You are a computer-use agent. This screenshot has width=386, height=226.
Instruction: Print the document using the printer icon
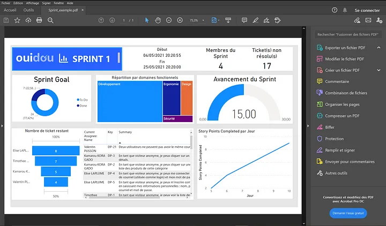click(x=39, y=20)
